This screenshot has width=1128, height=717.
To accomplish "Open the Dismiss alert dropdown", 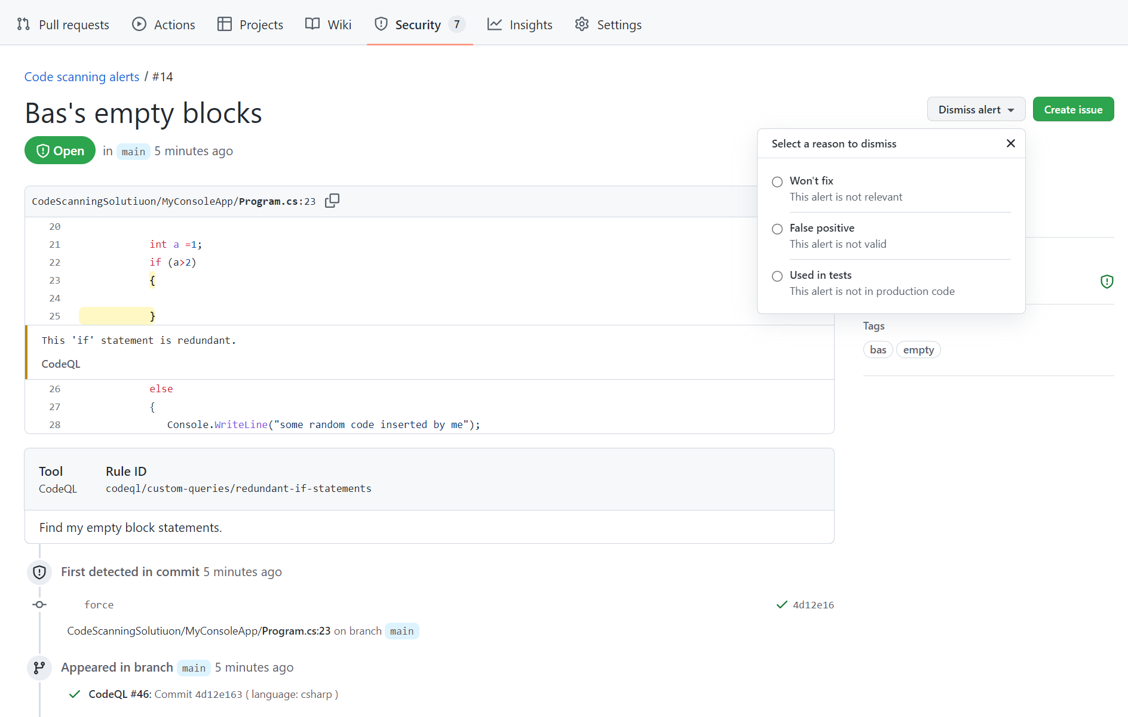I will [976, 109].
